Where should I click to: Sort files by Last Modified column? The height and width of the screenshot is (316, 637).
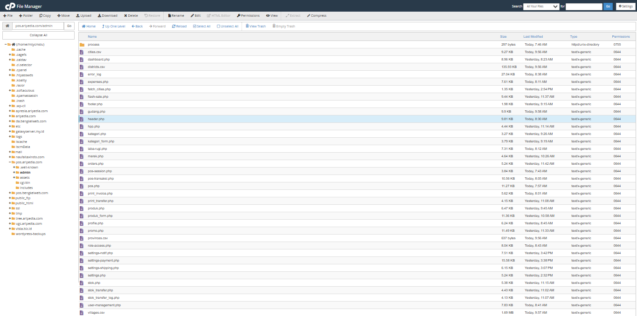tap(533, 36)
